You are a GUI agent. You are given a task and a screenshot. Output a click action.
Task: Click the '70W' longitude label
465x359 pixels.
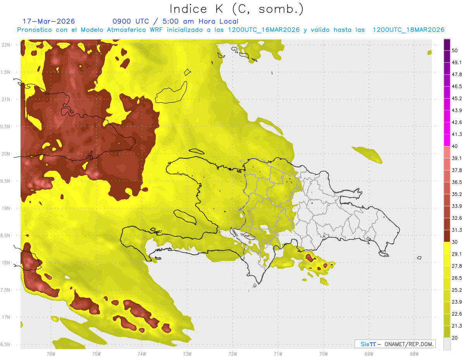pyautogui.click(x=324, y=354)
